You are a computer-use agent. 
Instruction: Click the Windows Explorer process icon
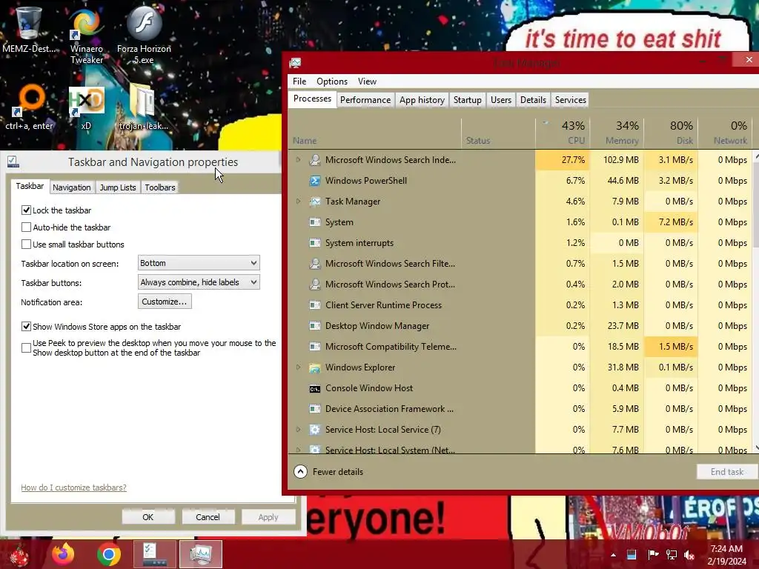[314, 367]
